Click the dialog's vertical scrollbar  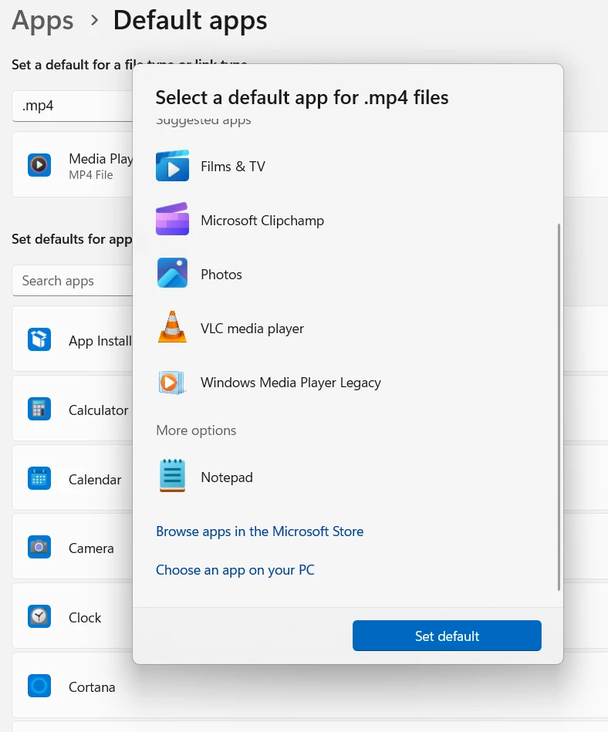(559, 407)
